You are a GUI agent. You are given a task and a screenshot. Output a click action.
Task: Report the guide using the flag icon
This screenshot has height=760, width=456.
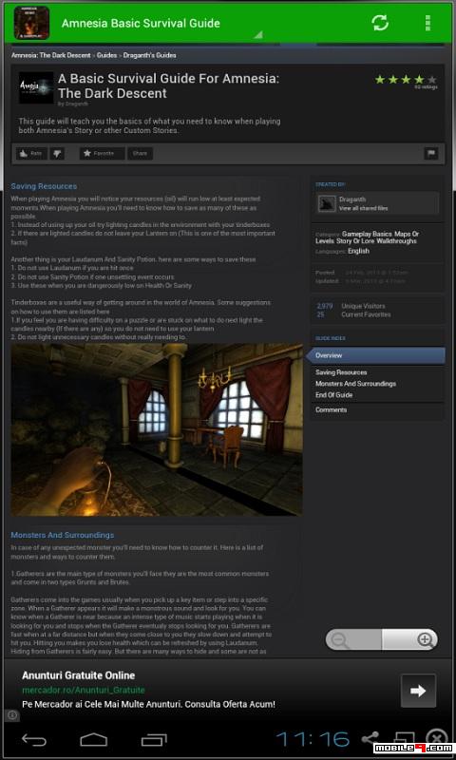(x=430, y=154)
